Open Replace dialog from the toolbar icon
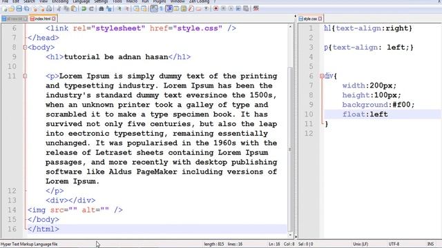 click(108, 9)
